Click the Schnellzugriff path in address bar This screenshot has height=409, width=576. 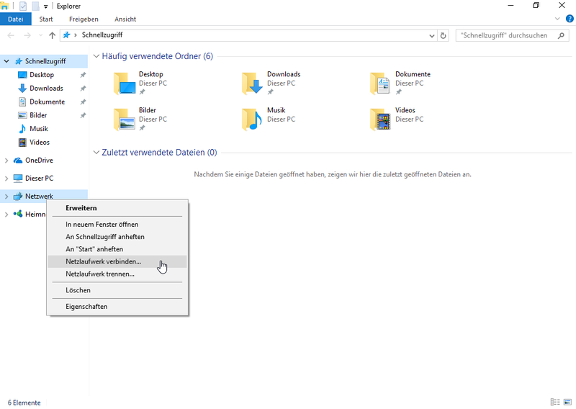(x=102, y=35)
